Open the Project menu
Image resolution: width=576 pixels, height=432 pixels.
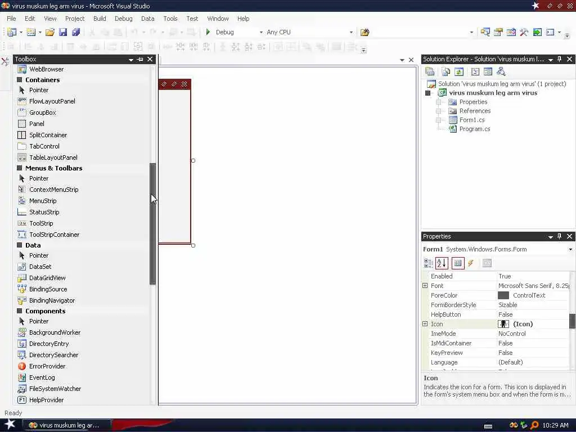pyautogui.click(x=75, y=19)
